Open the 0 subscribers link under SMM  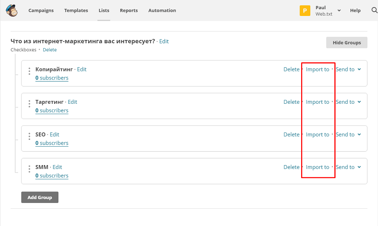52,176
